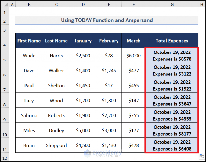Select column D header
Image resolution: width=206 pixels, height=162 pixels.
click(83, 5)
